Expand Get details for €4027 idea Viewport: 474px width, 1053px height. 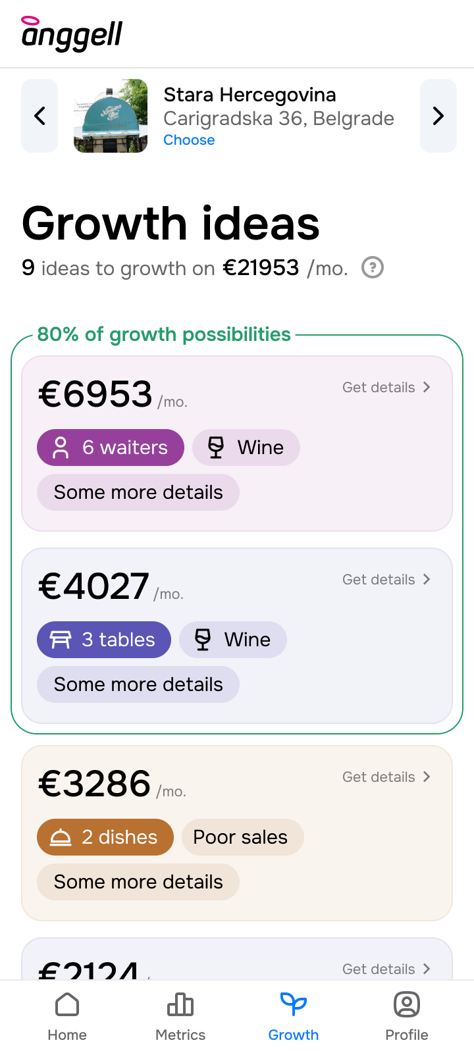tap(386, 579)
